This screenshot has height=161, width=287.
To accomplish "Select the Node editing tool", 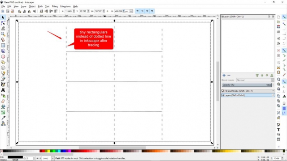I will click(3, 23).
